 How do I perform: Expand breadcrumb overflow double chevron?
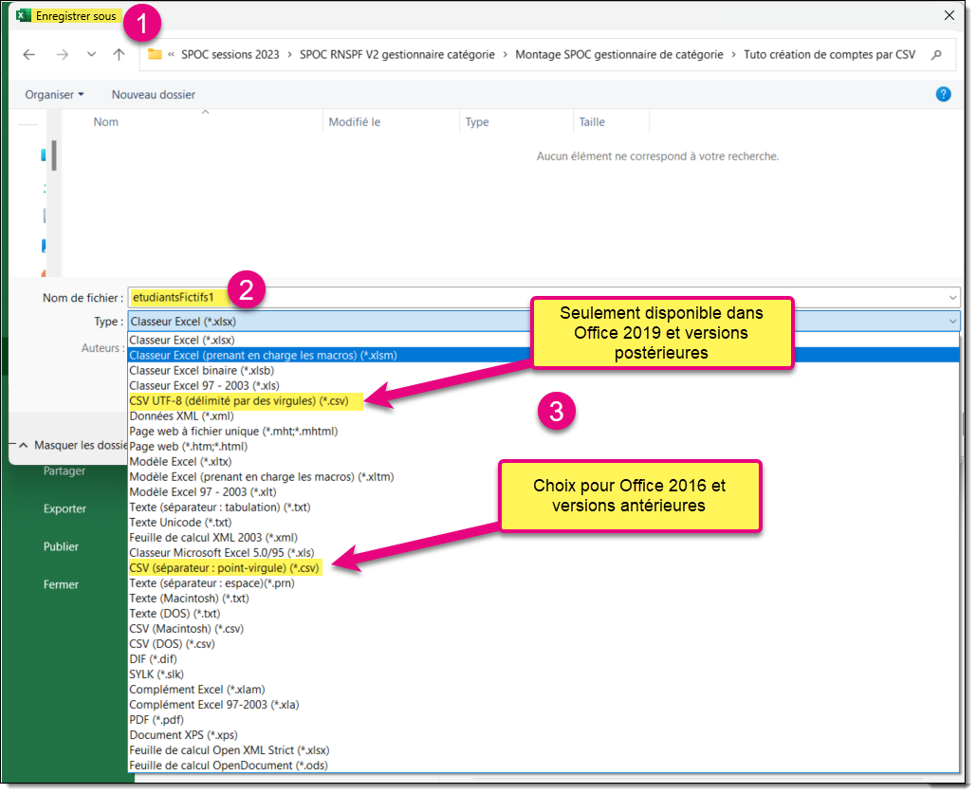coord(171,55)
